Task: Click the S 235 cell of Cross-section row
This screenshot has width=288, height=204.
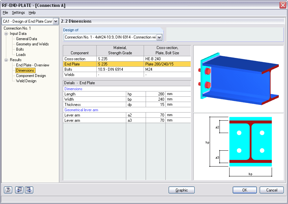Action: (120, 59)
